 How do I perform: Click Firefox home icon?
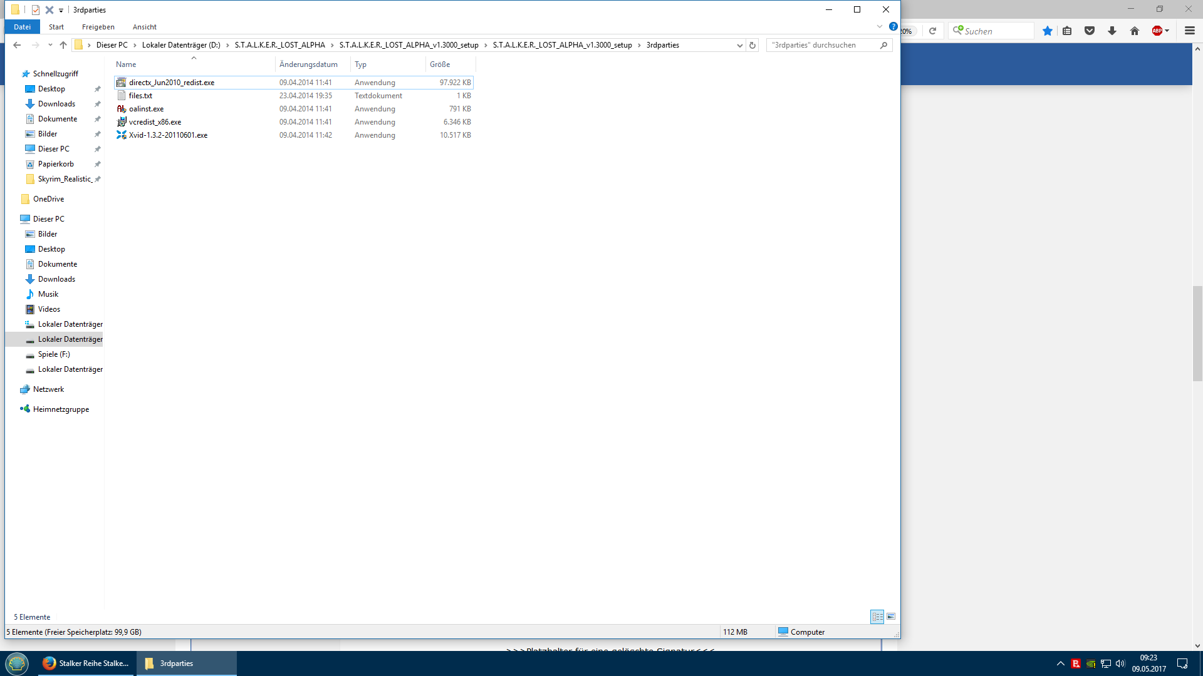pos(1135,31)
